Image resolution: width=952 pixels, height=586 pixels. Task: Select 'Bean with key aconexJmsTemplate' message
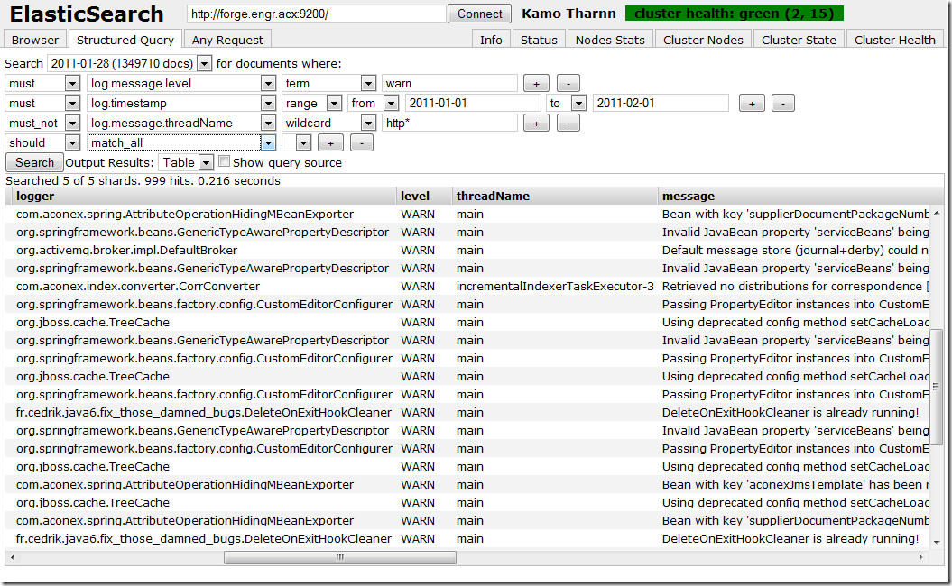[x=795, y=485]
